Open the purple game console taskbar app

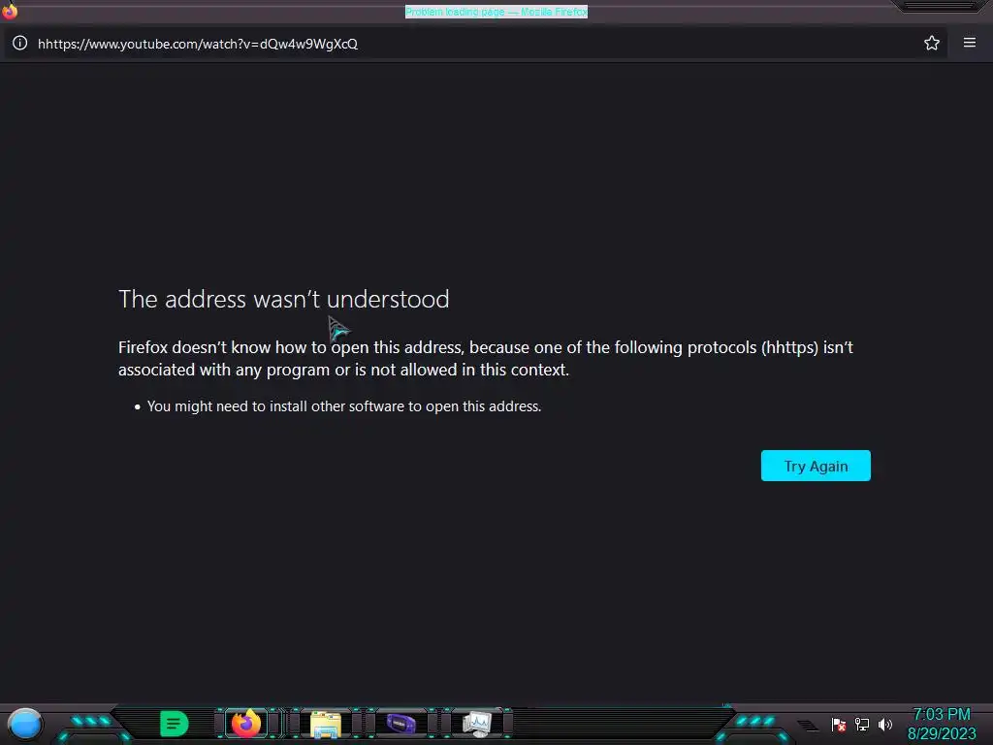coord(401,724)
